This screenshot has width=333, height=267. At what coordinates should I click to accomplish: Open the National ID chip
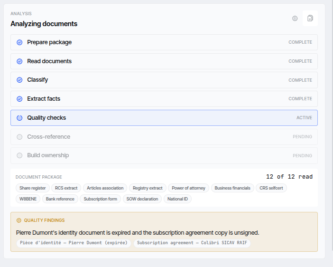tap(177, 199)
